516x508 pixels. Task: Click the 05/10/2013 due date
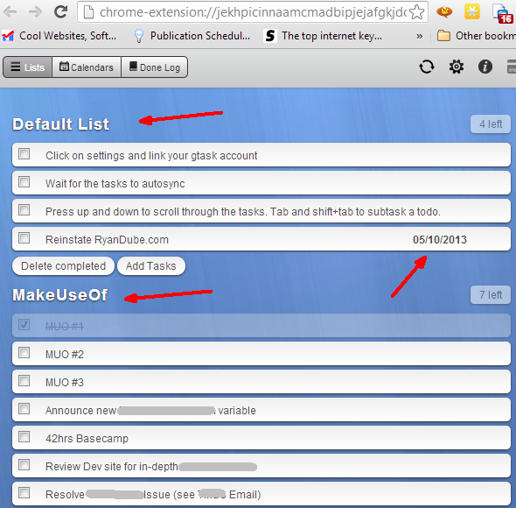pyautogui.click(x=440, y=240)
